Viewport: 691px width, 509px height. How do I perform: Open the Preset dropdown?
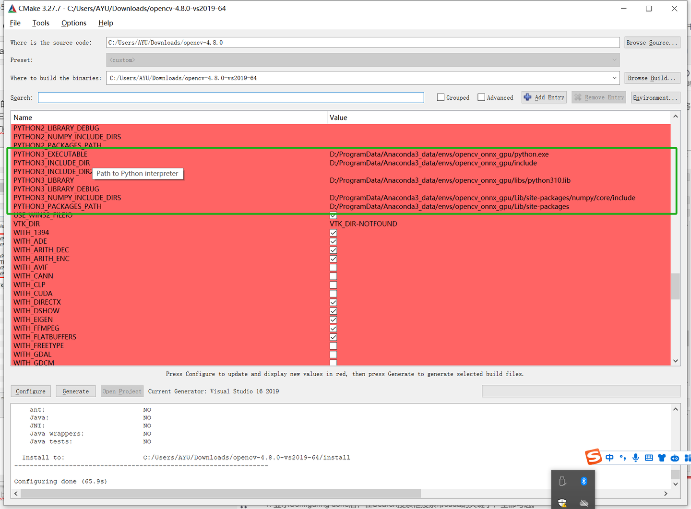(x=615, y=59)
